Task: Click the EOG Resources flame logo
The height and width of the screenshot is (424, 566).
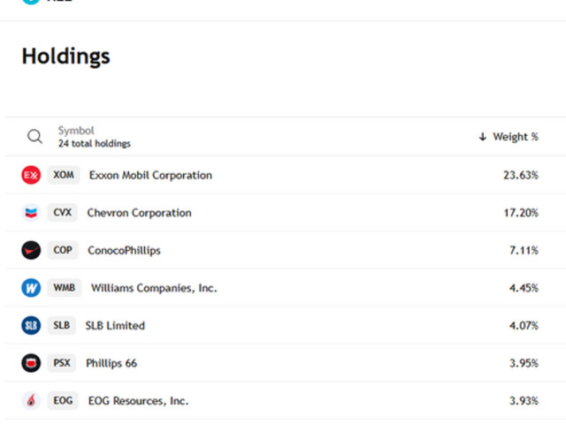Action: point(31,401)
